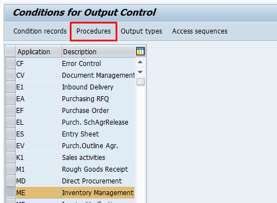Viewport: 277px width, 203px height.
Task: Select the Inbound Delivery description cell
Action: 98,87
